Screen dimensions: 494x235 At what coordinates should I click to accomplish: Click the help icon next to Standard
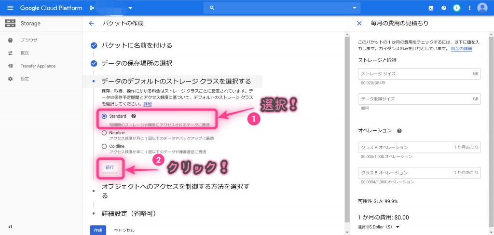coord(133,116)
